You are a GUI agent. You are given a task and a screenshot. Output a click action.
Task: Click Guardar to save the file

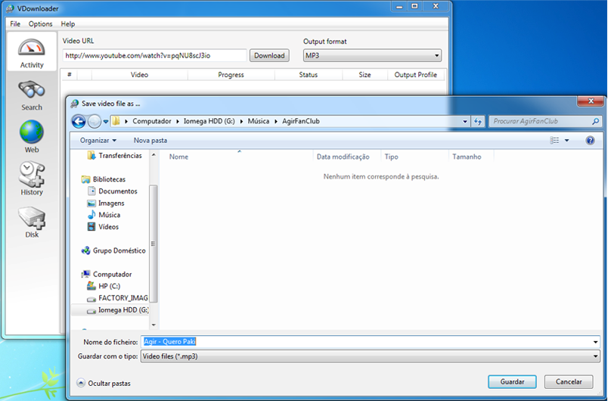pyautogui.click(x=512, y=381)
